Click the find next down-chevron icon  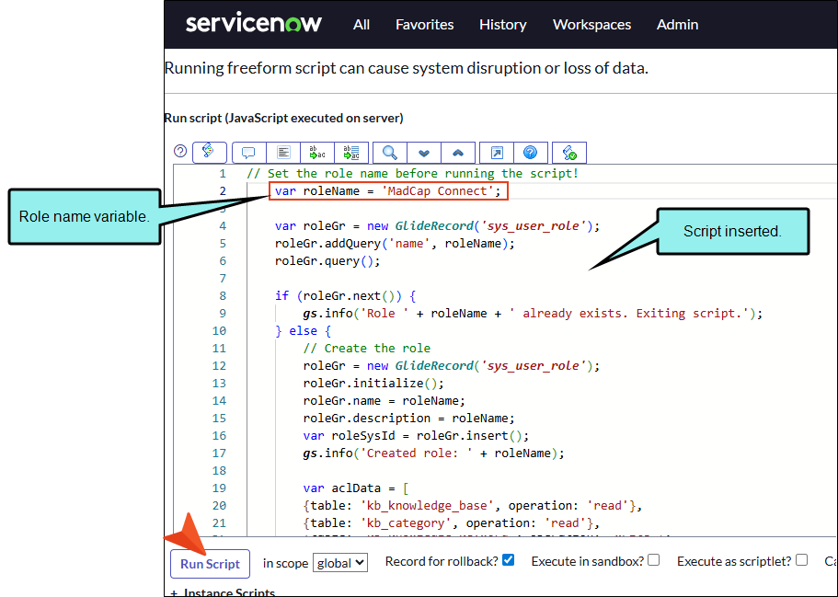pyautogui.click(x=424, y=153)
